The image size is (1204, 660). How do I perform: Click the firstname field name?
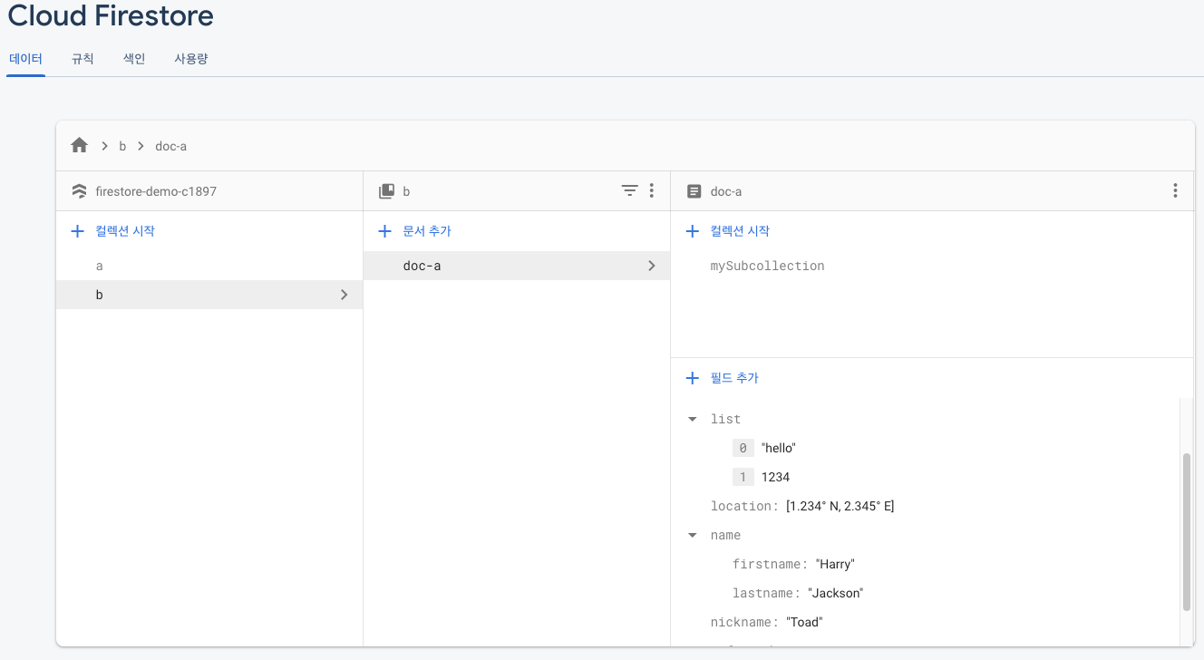[x=770, y=564]
